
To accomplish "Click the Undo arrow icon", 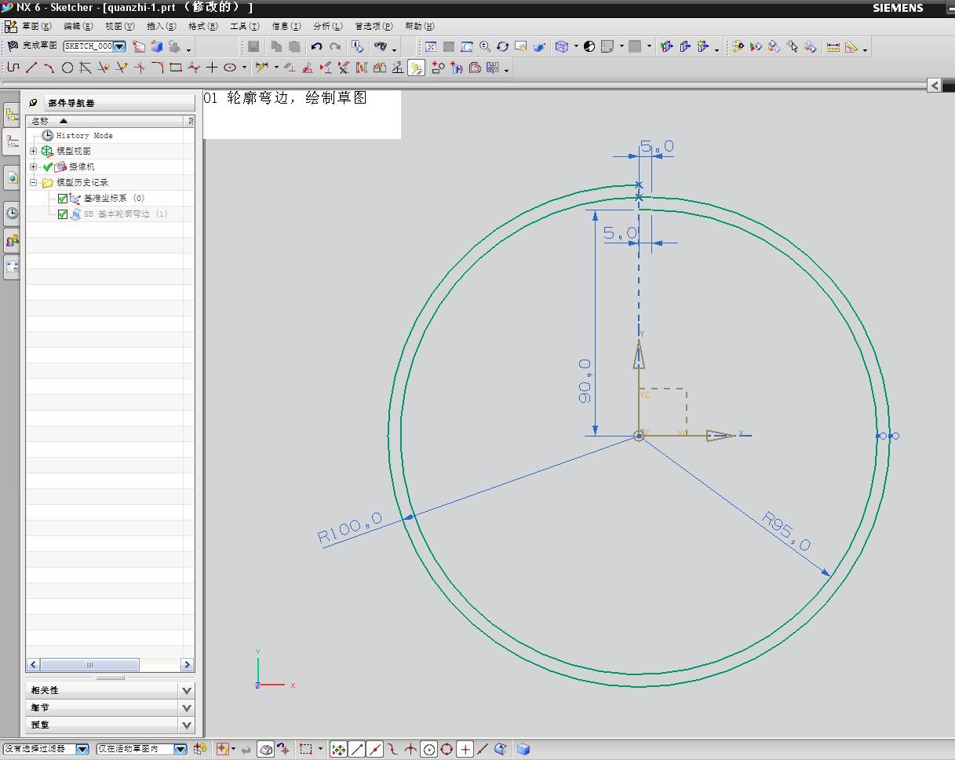I will pyautogui.click(x=316, y=47).
